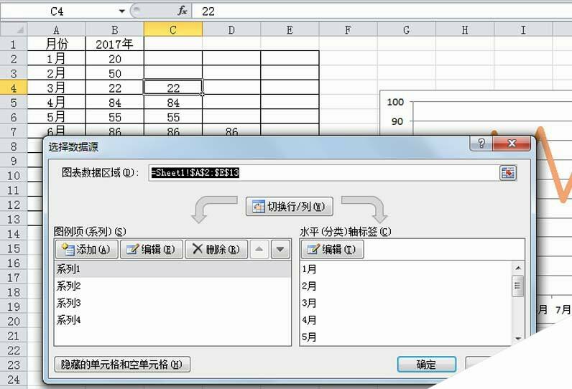Select 5月 in axis labels list

(x=406, y=337)
